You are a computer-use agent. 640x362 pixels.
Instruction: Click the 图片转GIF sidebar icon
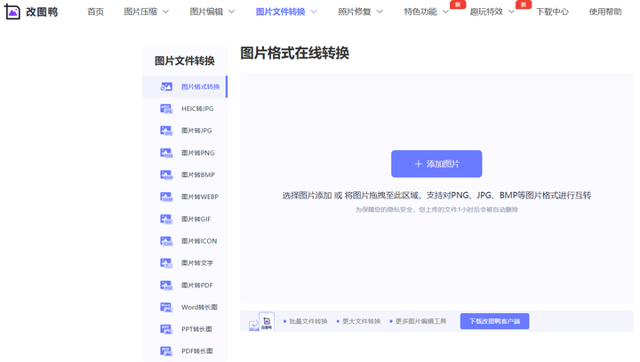[x=166, y=219]
